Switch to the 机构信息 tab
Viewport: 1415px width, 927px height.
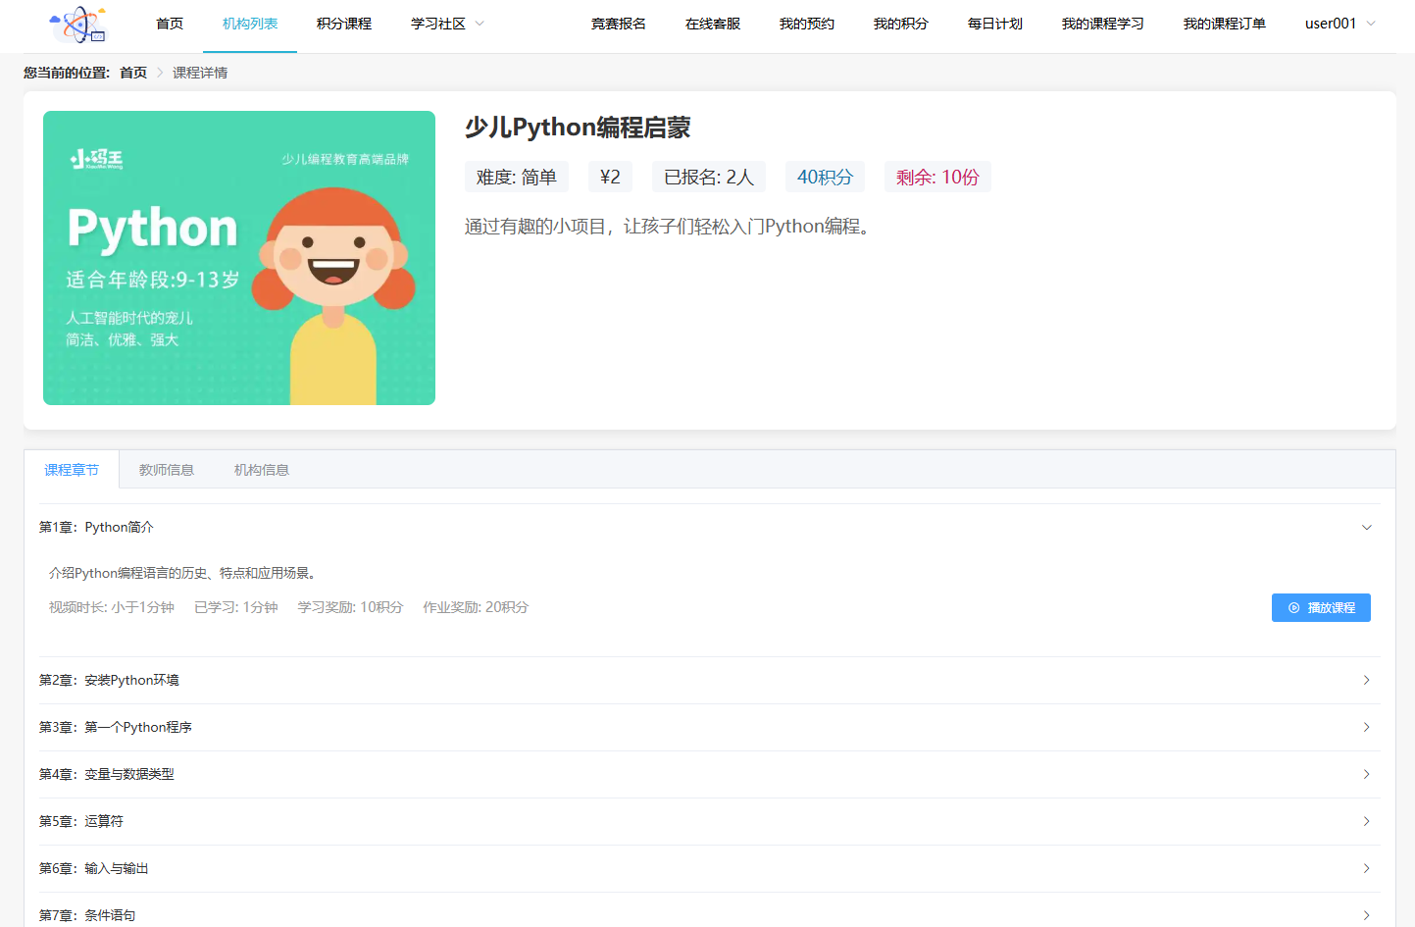(262, 470)
